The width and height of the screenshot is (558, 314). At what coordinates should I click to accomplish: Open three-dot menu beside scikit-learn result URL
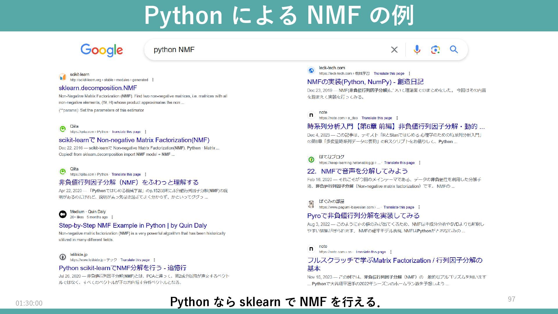pyautogui.click(x=153, y=80)
